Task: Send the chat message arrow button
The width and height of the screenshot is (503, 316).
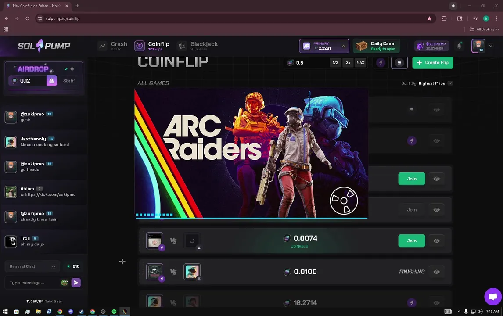Action: [x=76, y=283]
